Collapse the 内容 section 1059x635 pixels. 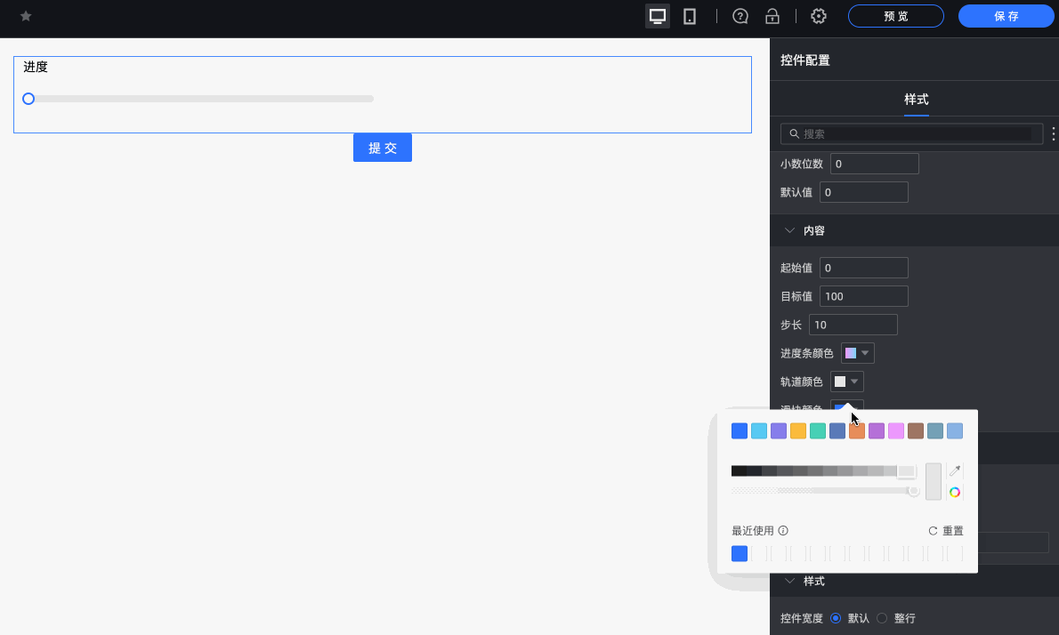[789, 230]
